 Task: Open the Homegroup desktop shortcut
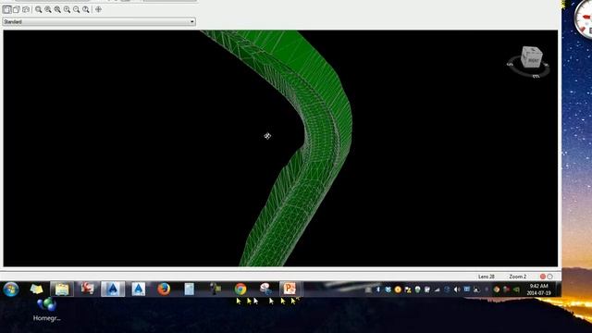point(47,311)
